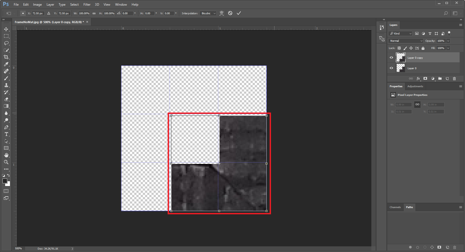This screenshot has width=465, height=252.
Task: Select the Gradient tool
Action: pos(6,106)
